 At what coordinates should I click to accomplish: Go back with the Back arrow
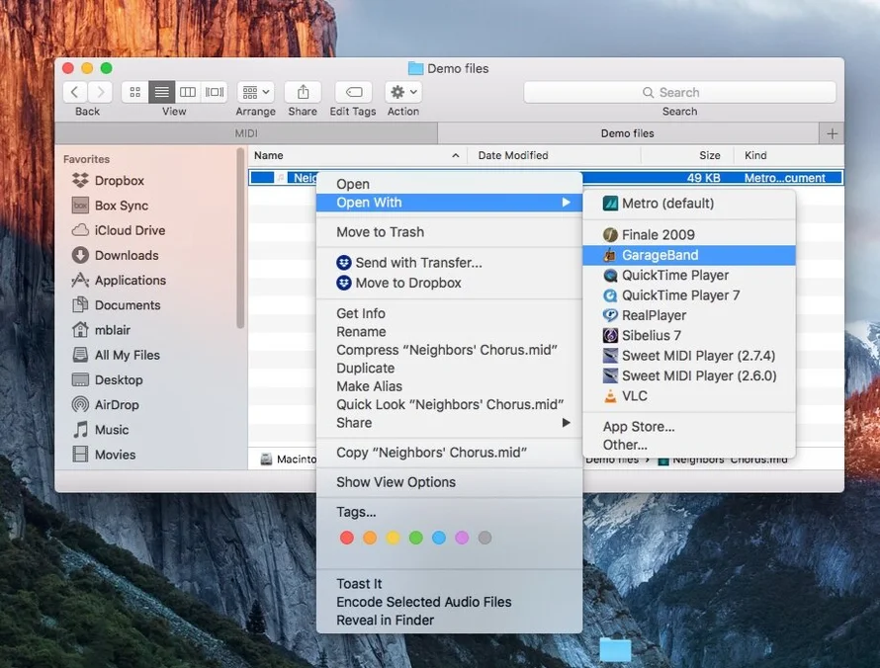point(74,92)
